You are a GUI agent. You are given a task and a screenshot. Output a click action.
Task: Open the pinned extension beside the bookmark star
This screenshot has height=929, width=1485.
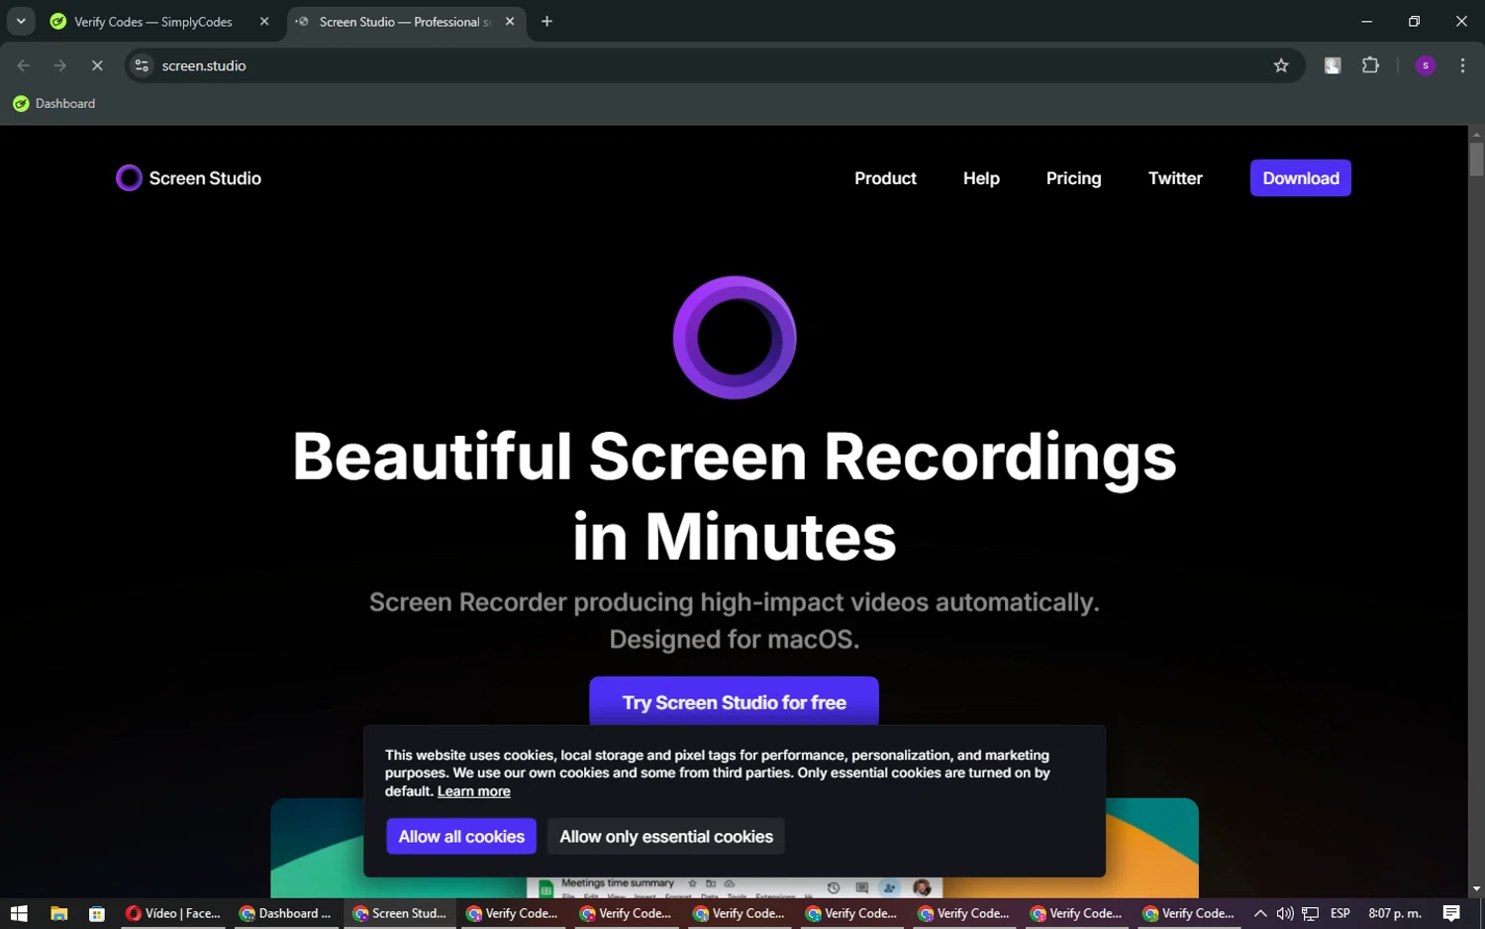(x=1333, y=65)
